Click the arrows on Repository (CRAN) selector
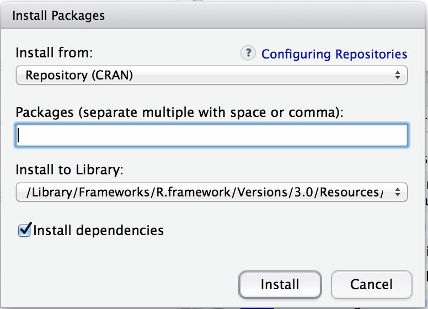 point(397,75)
